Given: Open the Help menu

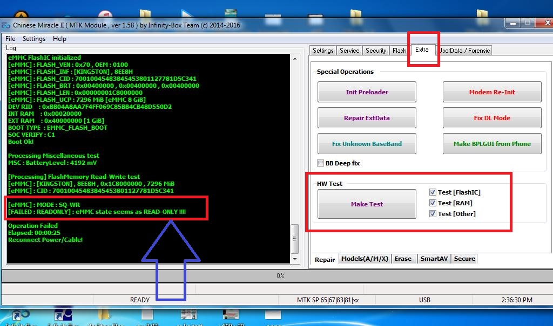Looking at the screenshot, I should pyautogui.click(x=59, y=39).
